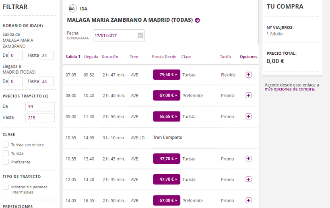Expand options for the 09.00 train

click(248, 116)
